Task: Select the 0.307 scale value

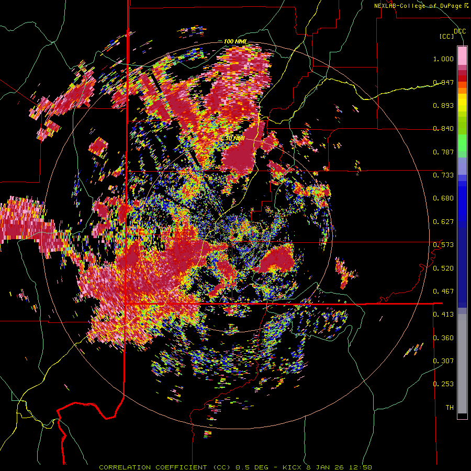Action: pyautogui.click(x=443, y=361)
